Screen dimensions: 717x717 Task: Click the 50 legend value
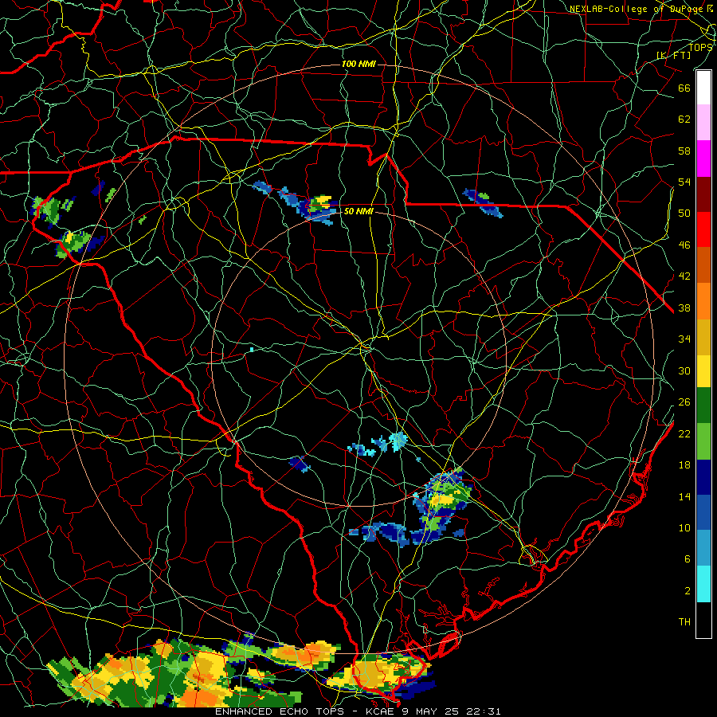684,214
